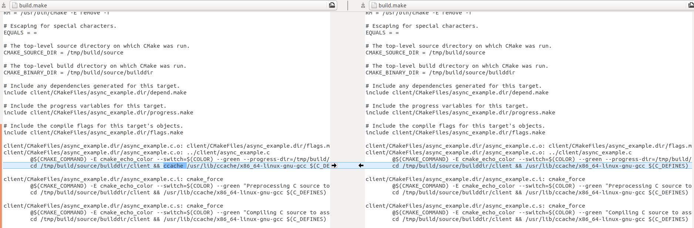Screen dimensions: 694x228
Task: Click the document icon in the left file chooser
Action: [x=15, y=5]
